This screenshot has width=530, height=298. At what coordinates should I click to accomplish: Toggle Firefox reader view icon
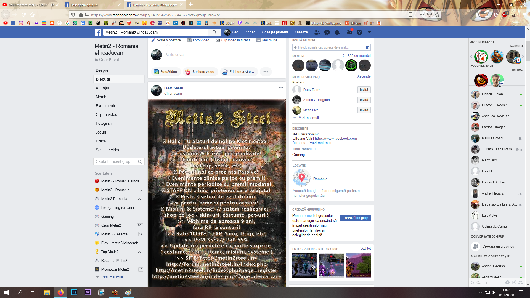tap(410, 15)
